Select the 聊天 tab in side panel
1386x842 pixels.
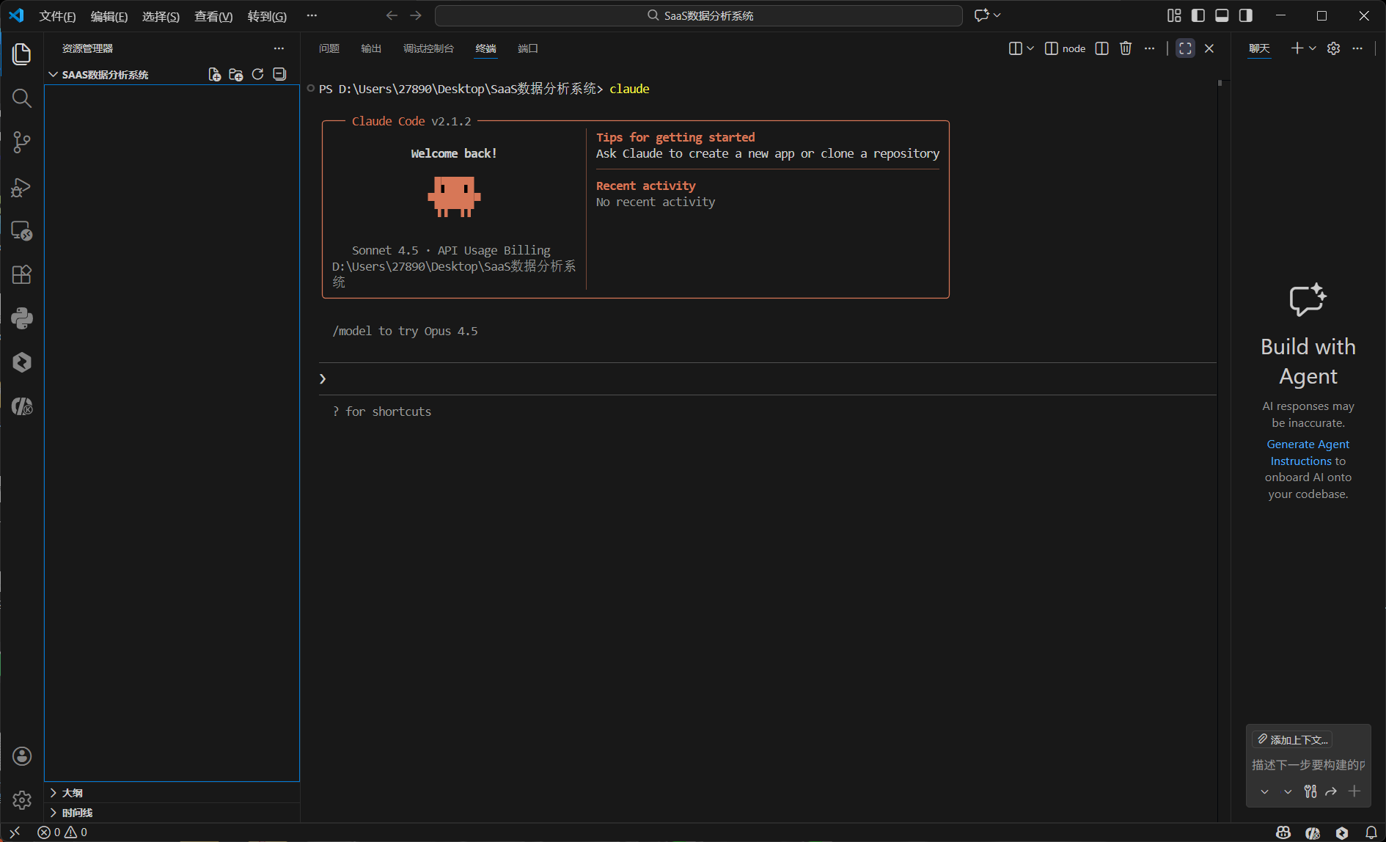pos(1259,48)
